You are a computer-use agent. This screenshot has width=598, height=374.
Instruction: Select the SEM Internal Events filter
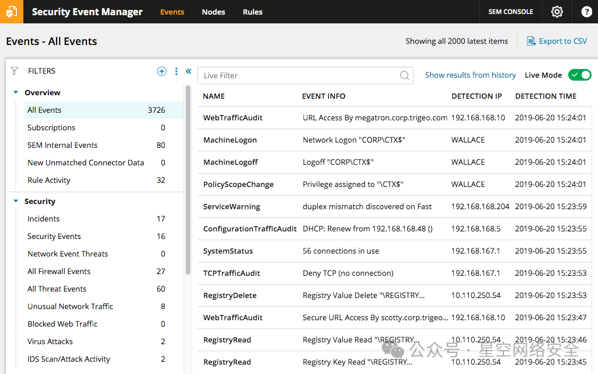pyautogui.click(x=104, y=145)
